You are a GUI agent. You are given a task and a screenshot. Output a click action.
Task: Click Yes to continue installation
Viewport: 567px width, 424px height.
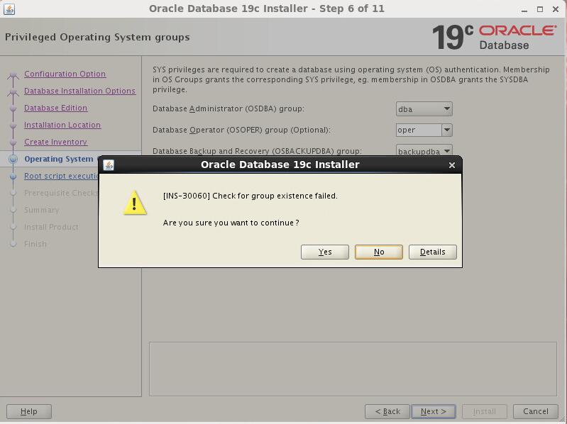pos(324,252)
